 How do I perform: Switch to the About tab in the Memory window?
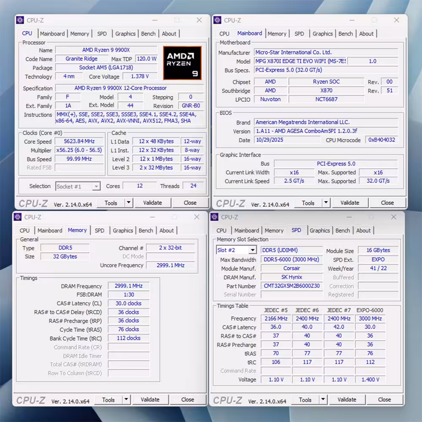tap(167, 230)
